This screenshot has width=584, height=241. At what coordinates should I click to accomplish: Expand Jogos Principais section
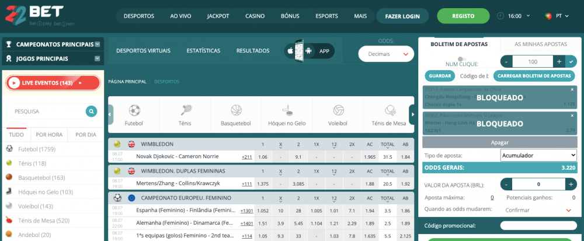point(97,58)
